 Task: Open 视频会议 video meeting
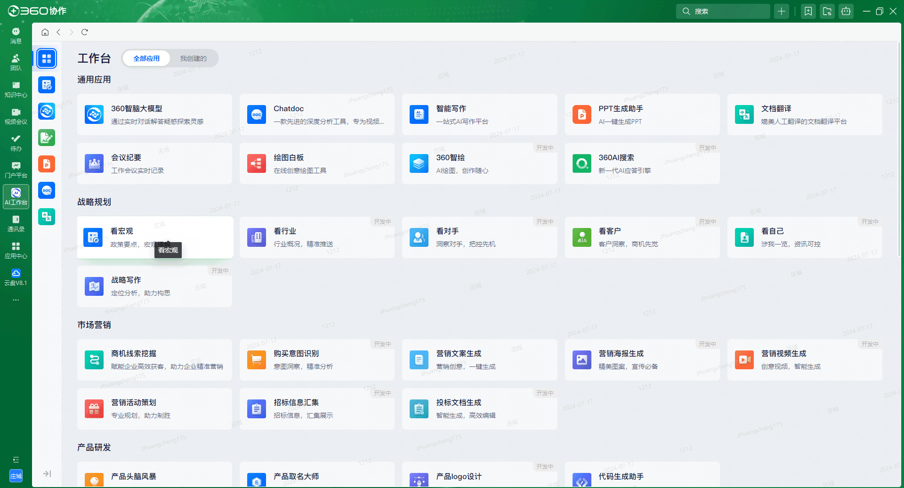click(x=16, y=116)
